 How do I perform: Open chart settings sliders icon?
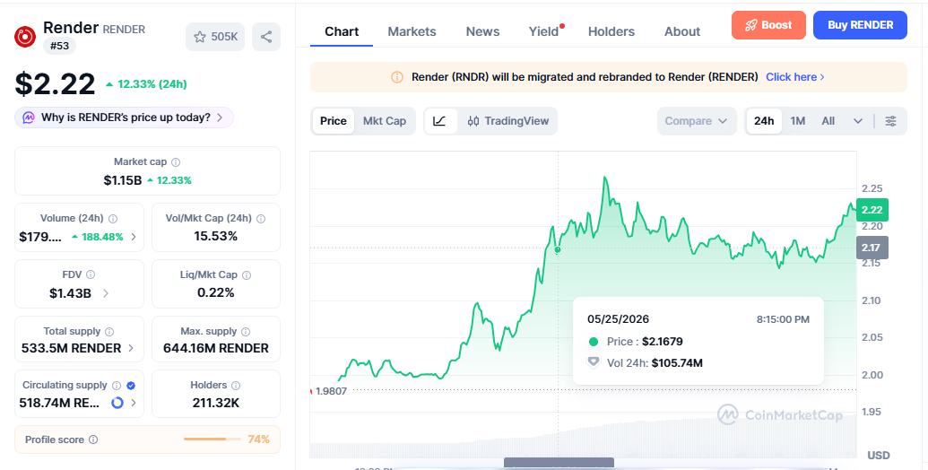point(890,121)
